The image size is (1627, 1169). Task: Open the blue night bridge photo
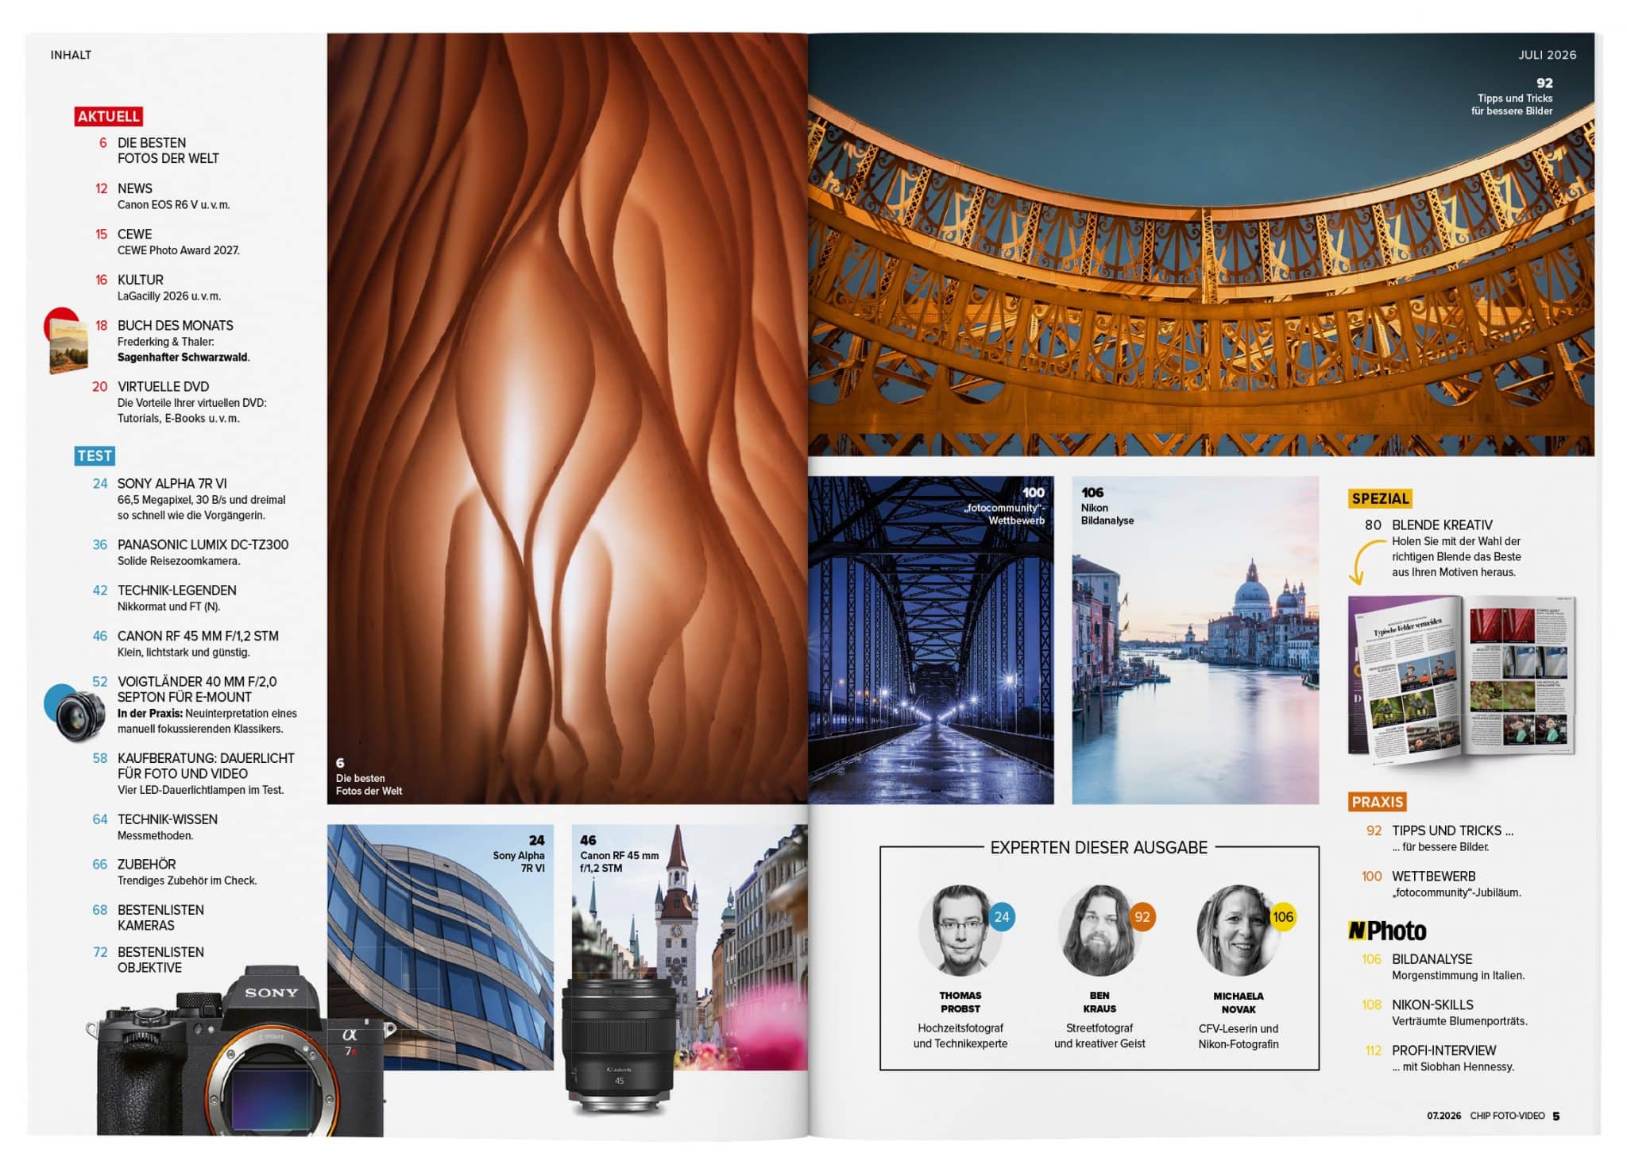931,641
